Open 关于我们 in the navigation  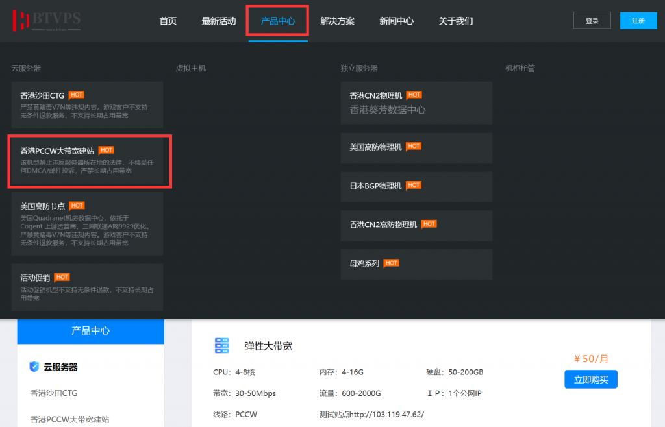pyautogui.click(x=456, y=21)
